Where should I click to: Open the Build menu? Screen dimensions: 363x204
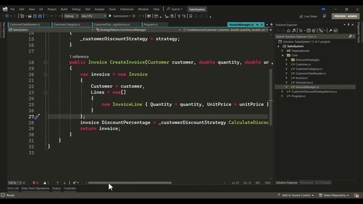click(x=64, y=9)
